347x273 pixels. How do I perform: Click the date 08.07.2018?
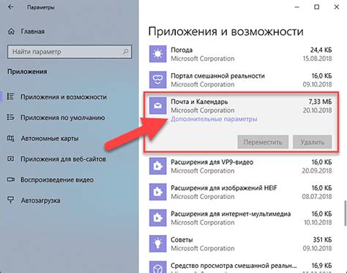point(317,197)
